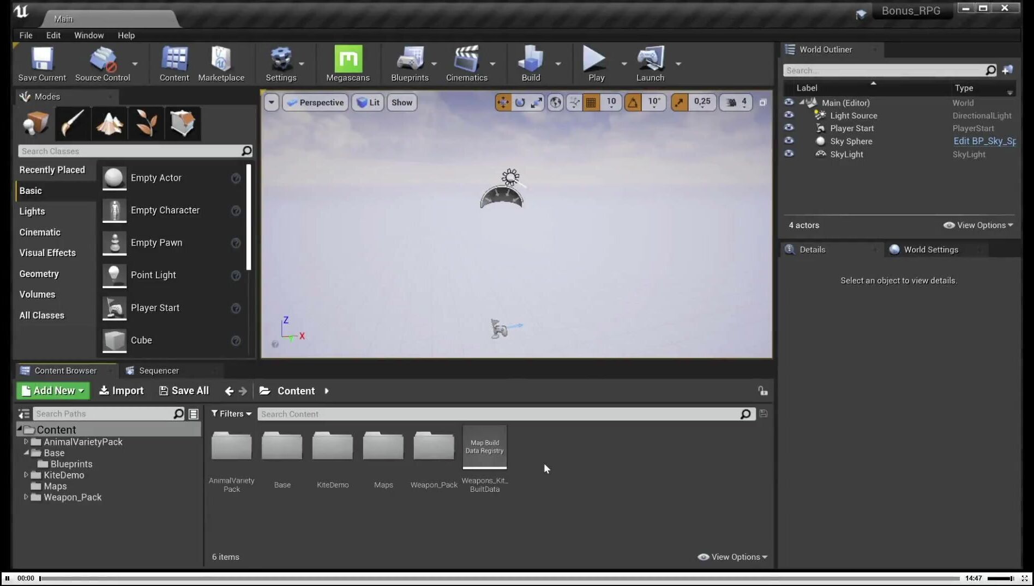The image size is (1034, 586).
Task: Hide the SkyLight actor
Action: click(789, 154)
